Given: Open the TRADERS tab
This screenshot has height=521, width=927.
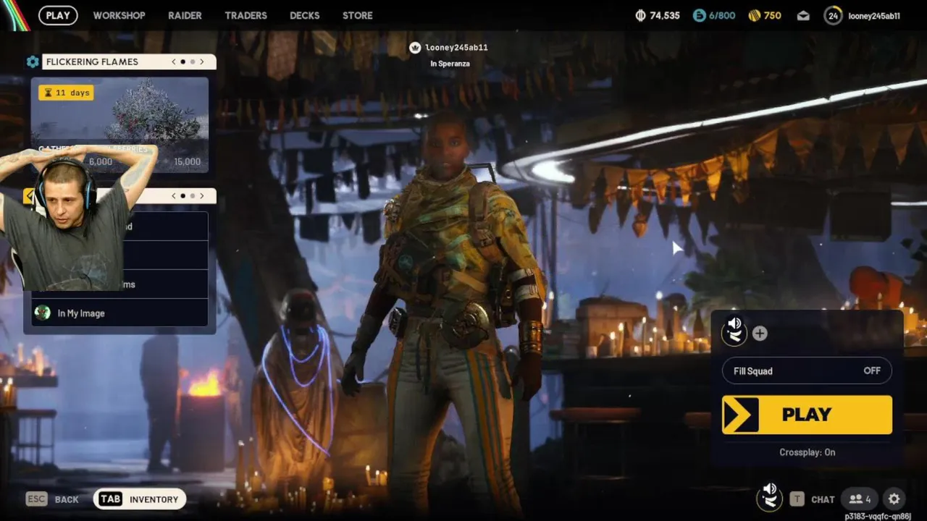Looking at the screenshot, I should click(x=246, y=15).
